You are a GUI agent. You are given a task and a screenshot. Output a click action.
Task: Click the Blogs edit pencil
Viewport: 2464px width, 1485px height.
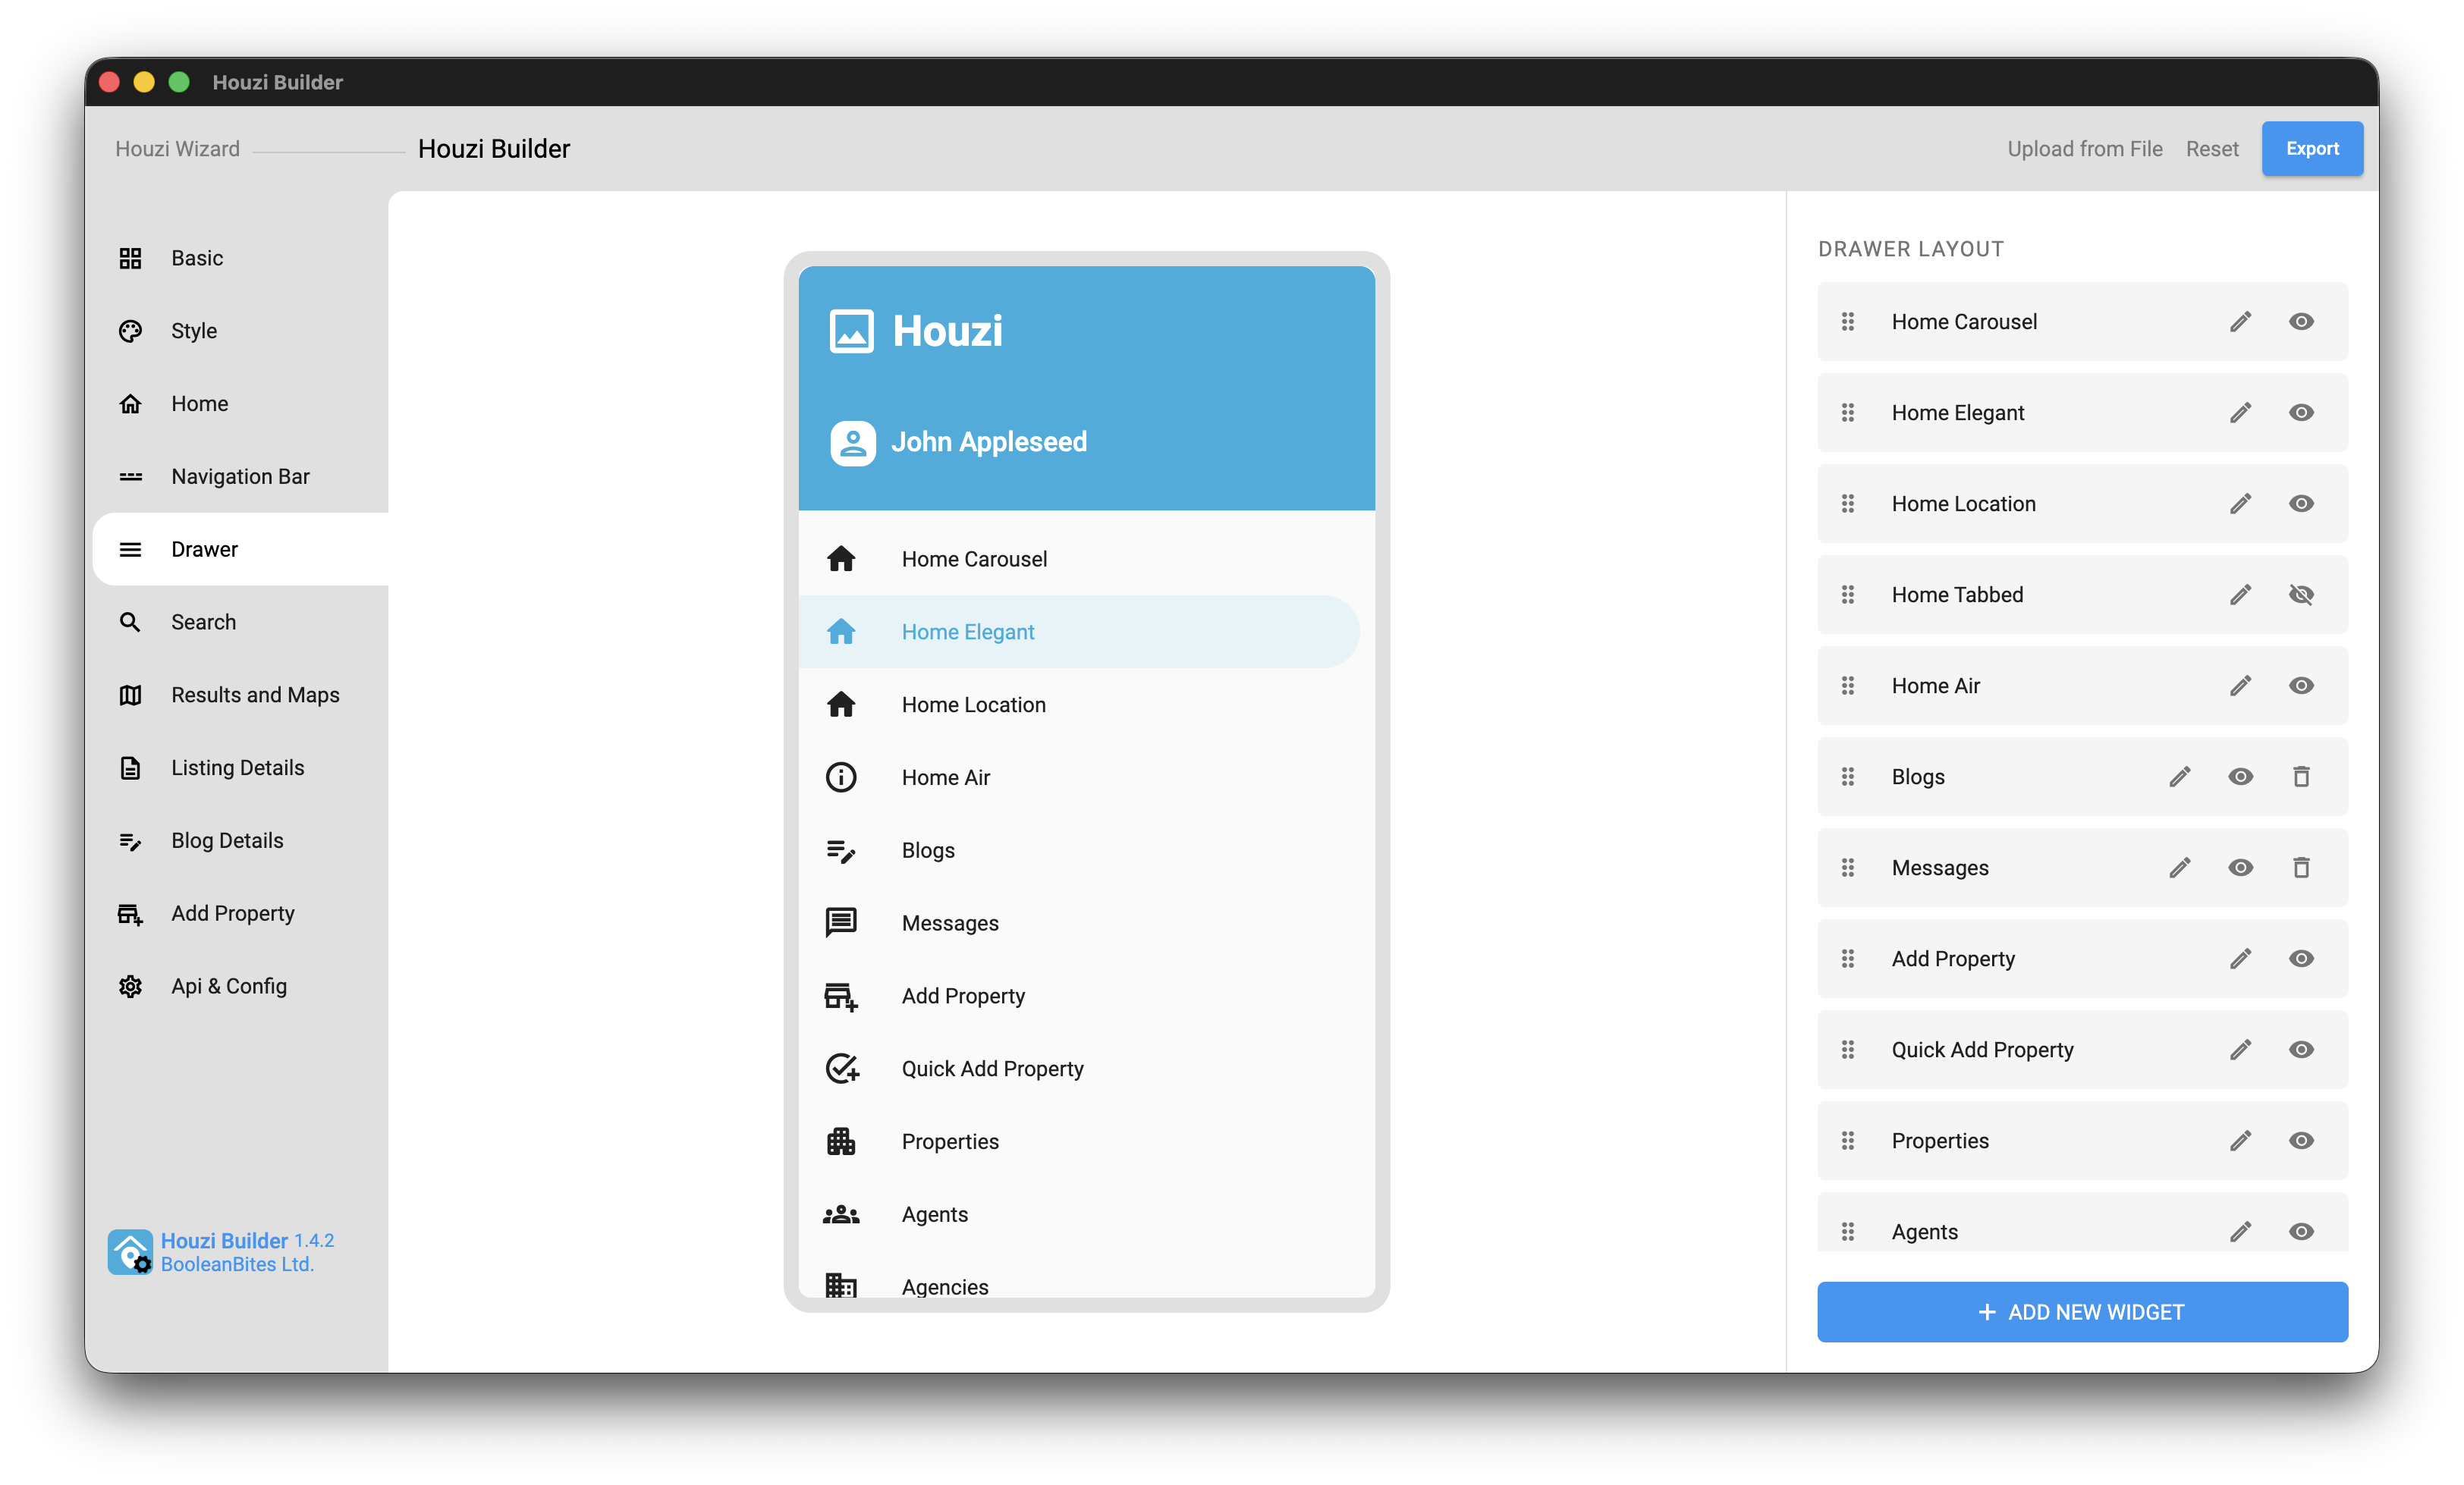tap(2180, 776)
